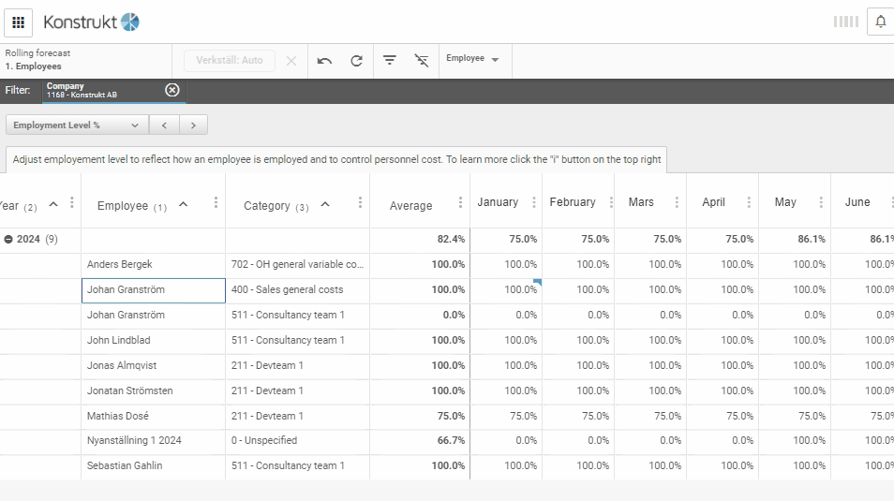
Task: Go to the previous measure arrow
Action: 164,125
